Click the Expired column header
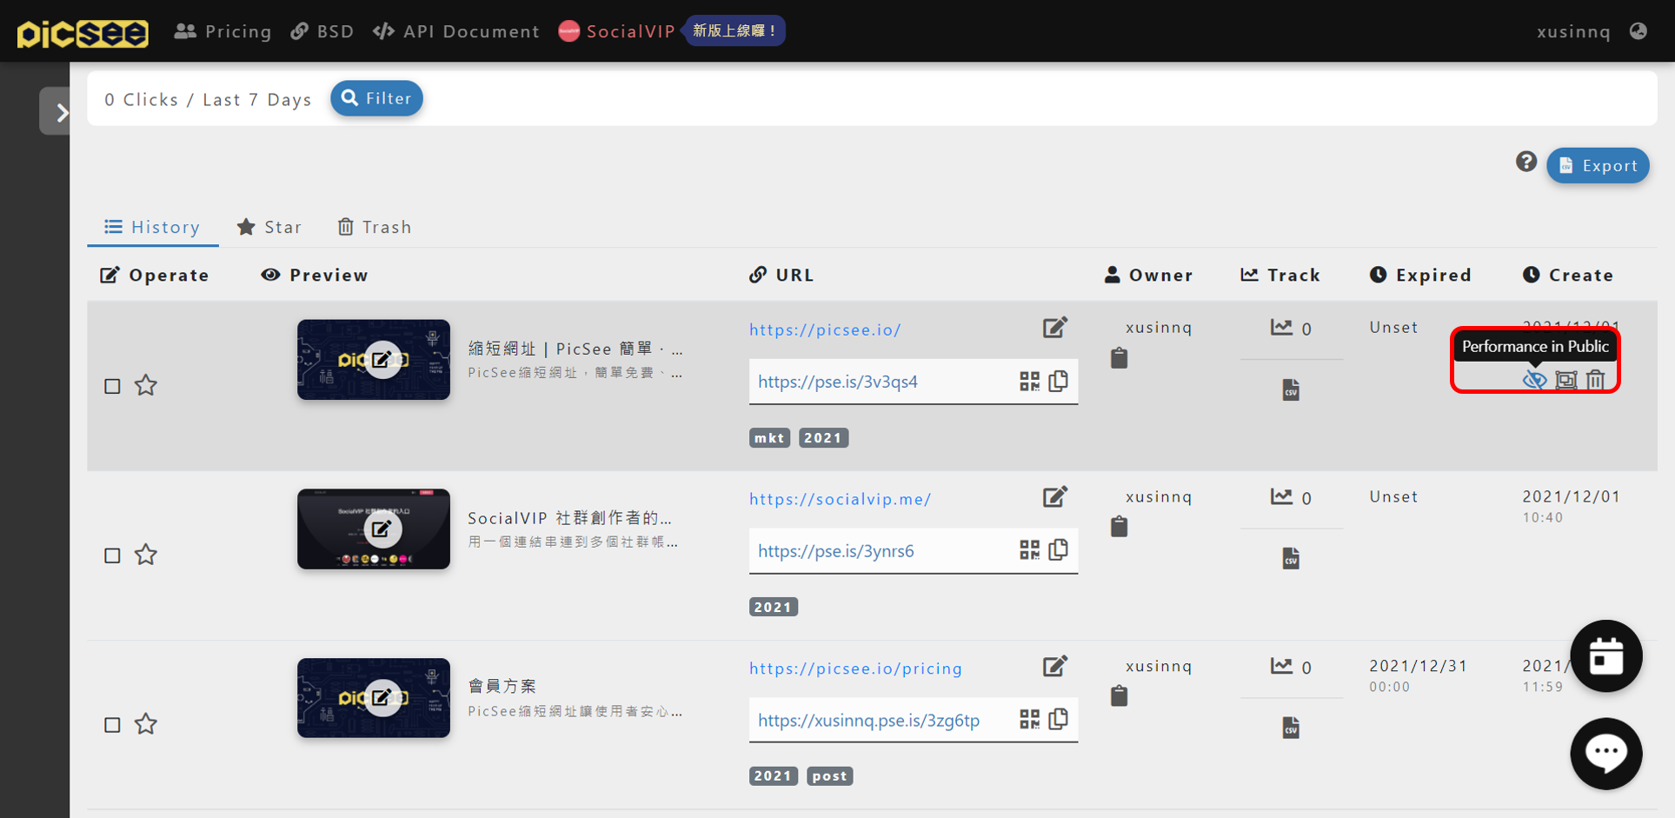Viewport: 1675px width, 818px height. pyautogui.click(x=1421, y=275)
